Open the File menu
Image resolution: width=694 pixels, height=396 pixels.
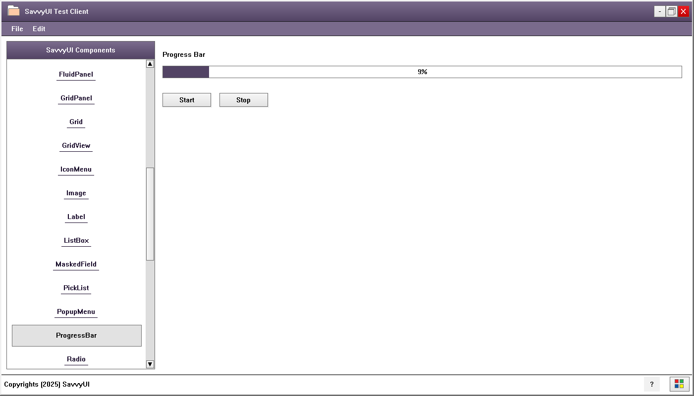pos(17,29)
